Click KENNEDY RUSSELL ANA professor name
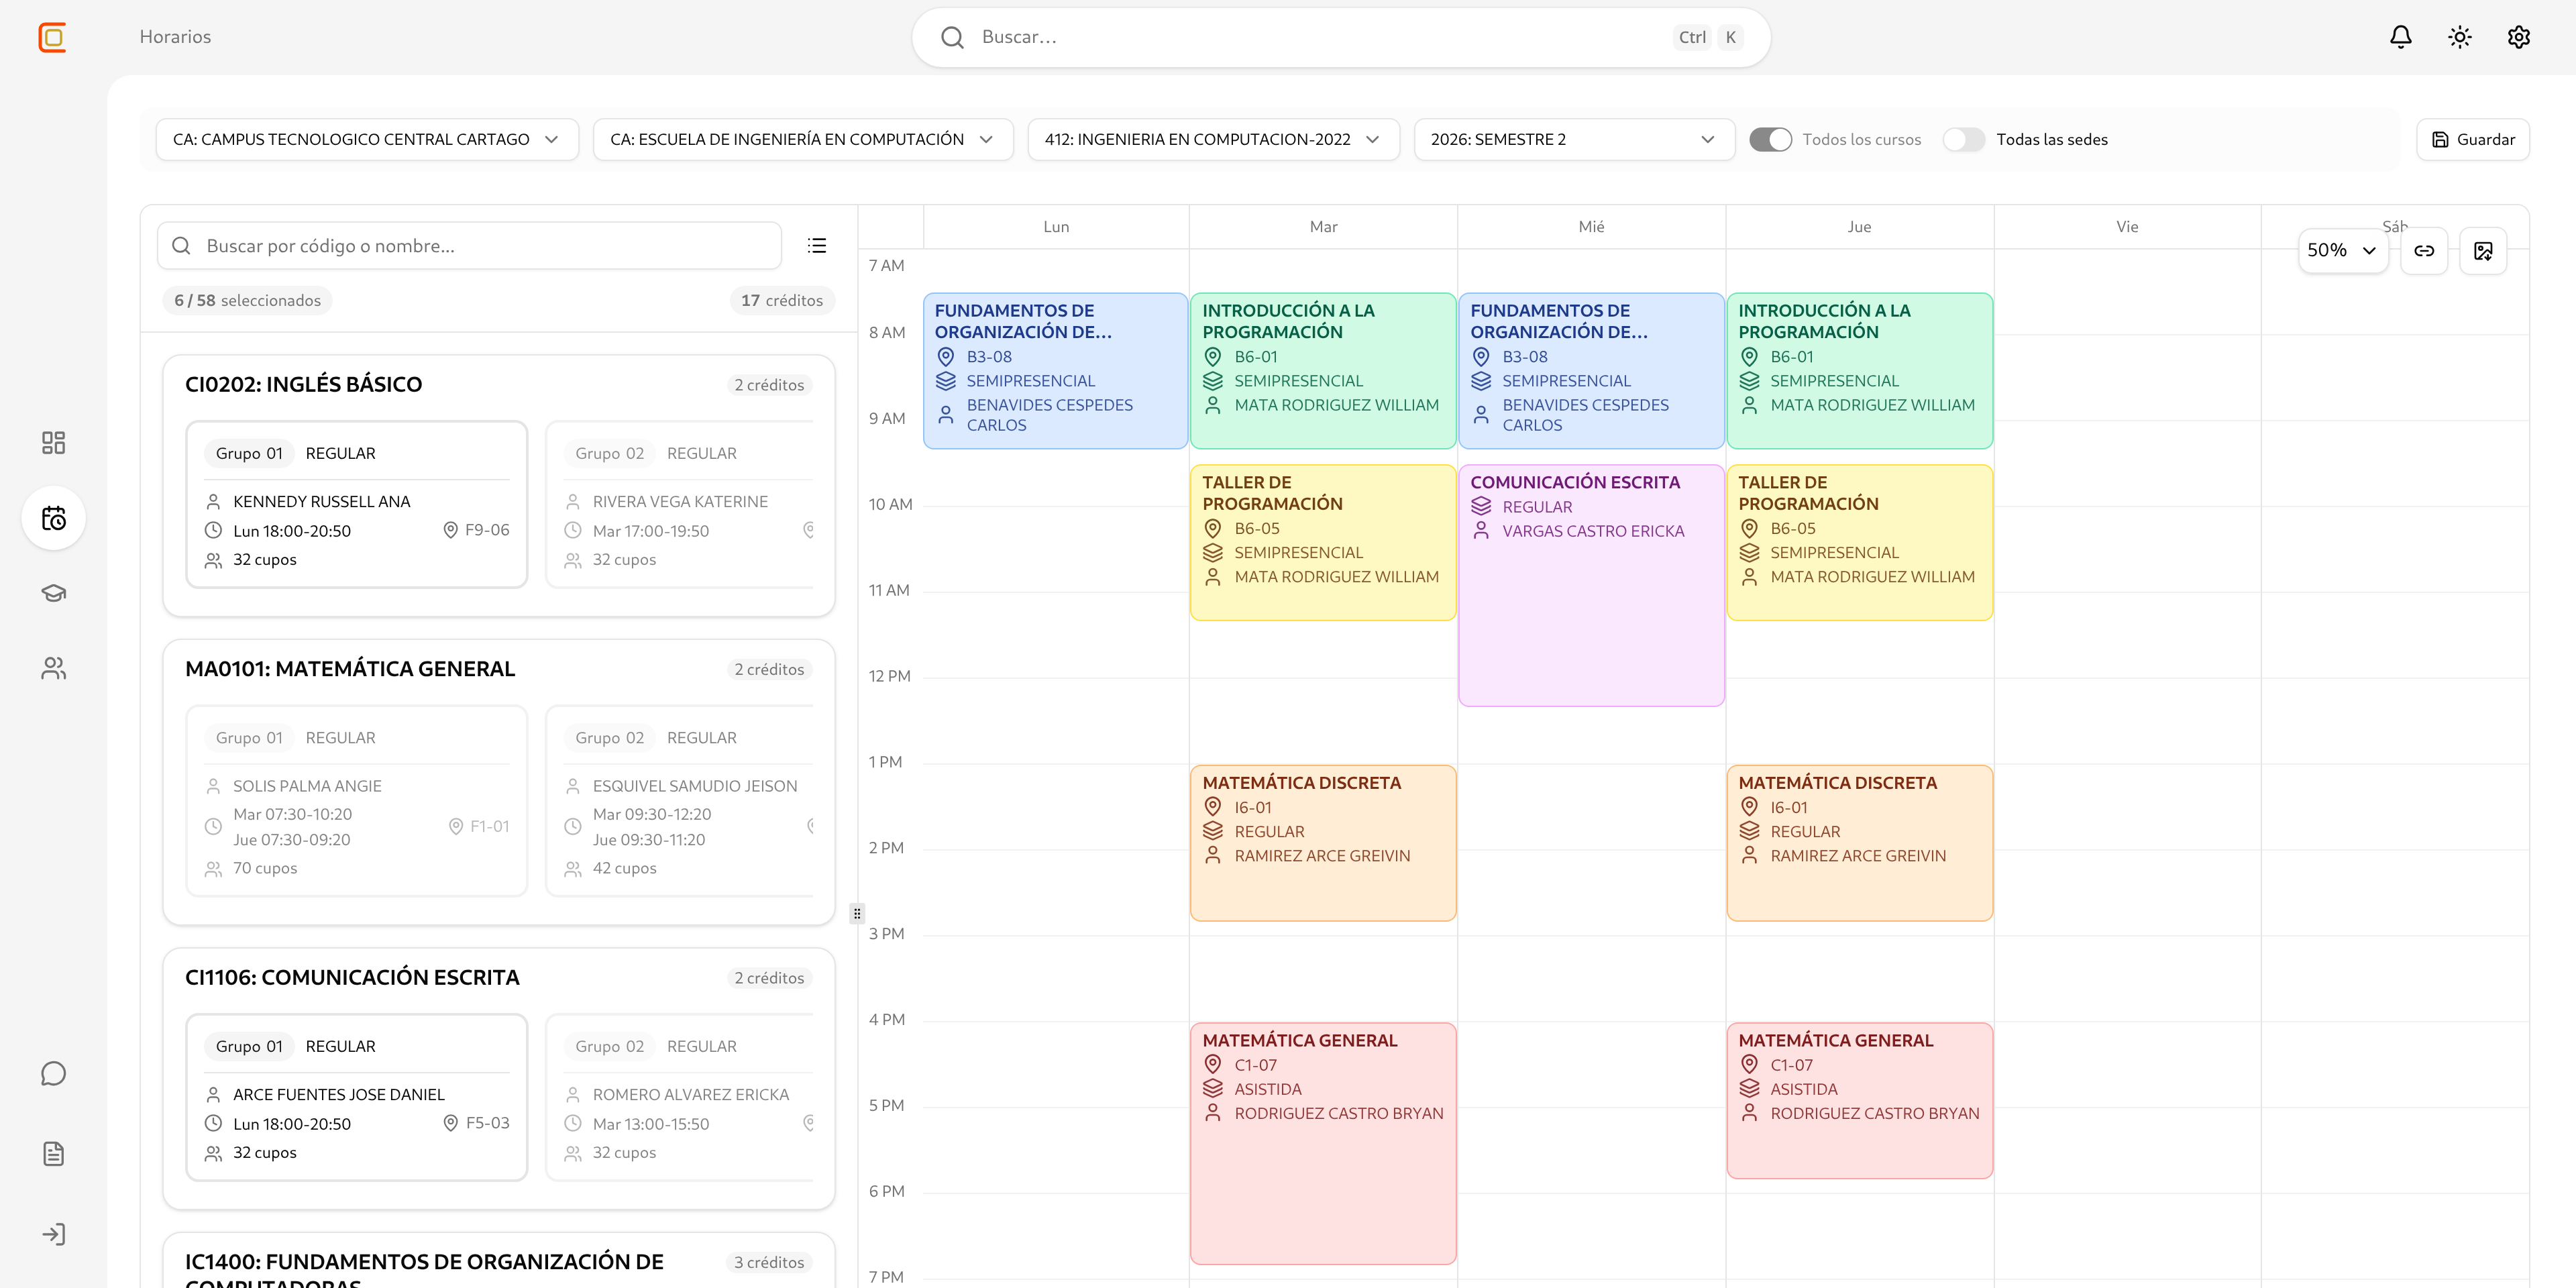2576x1288 pixels. click(321, 502)
